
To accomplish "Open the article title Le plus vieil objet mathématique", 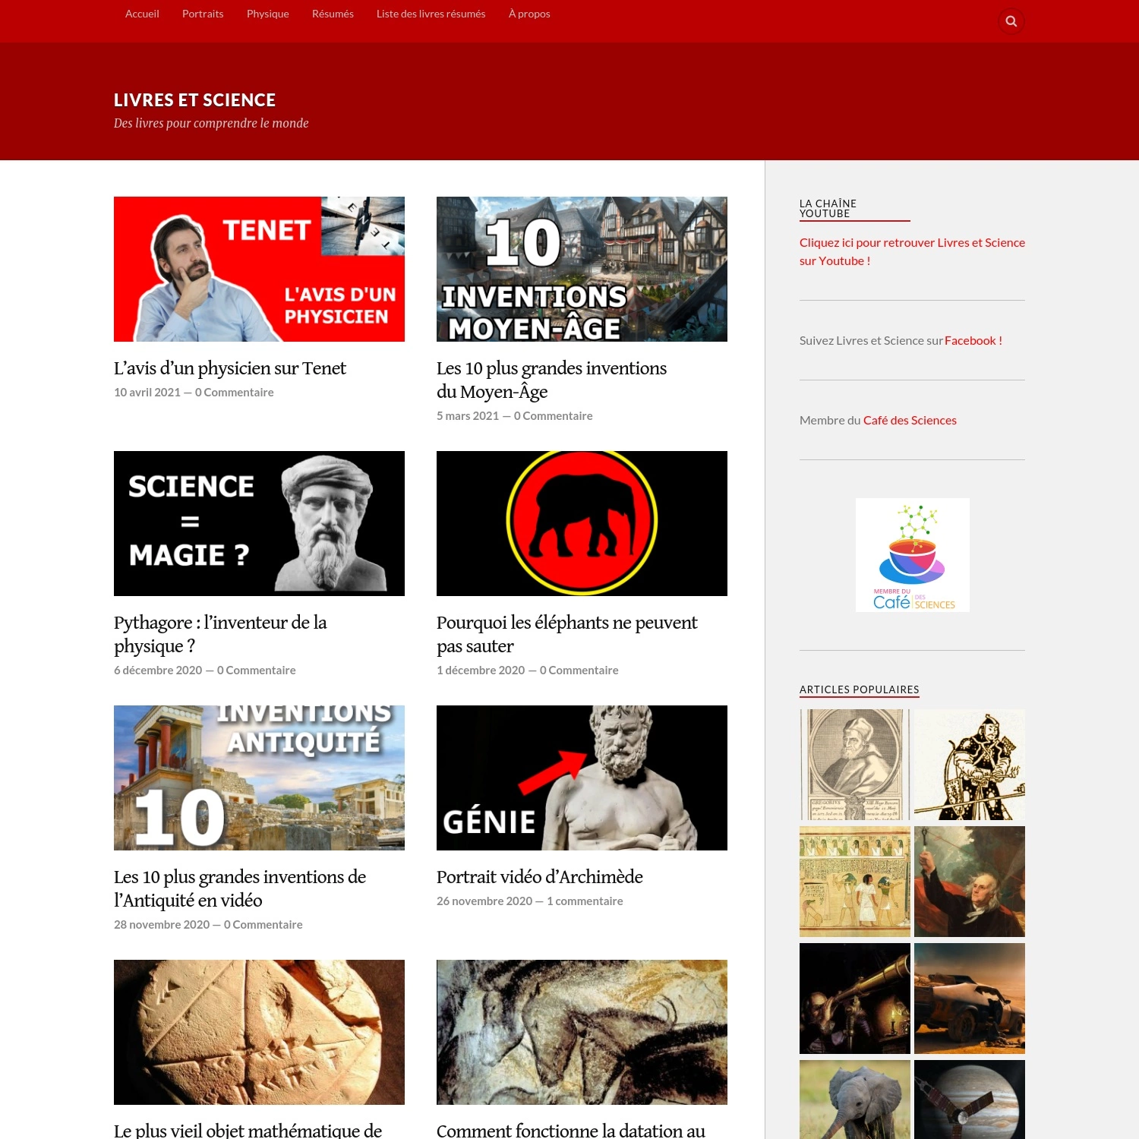I will (x=248, y=1130).
